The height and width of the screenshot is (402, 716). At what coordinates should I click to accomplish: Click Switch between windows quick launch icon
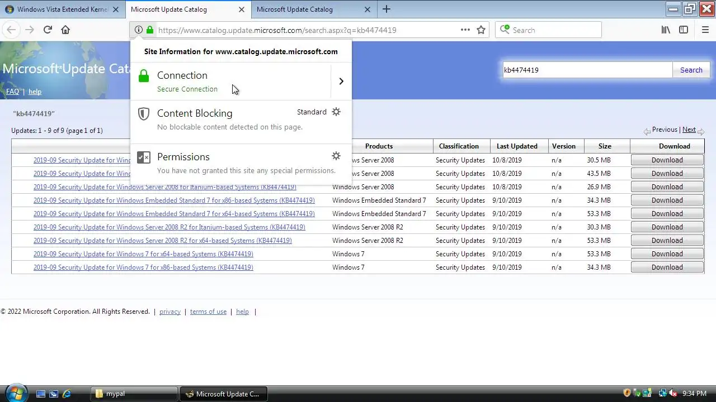pos(54,394)
